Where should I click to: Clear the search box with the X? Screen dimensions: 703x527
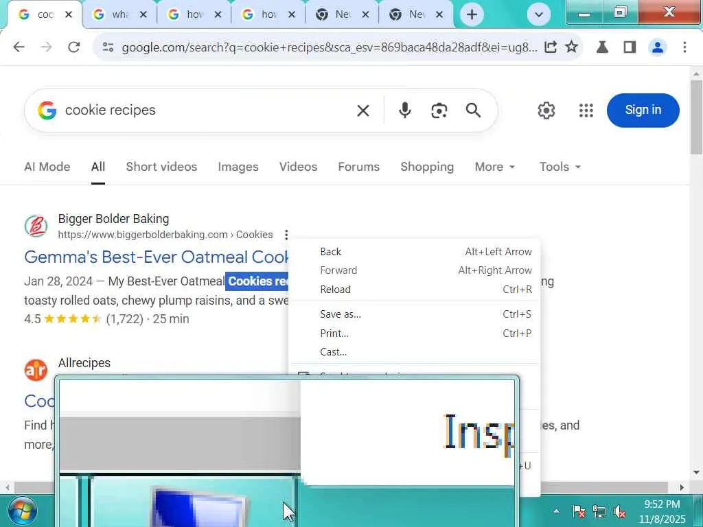[x=363, y=110]
